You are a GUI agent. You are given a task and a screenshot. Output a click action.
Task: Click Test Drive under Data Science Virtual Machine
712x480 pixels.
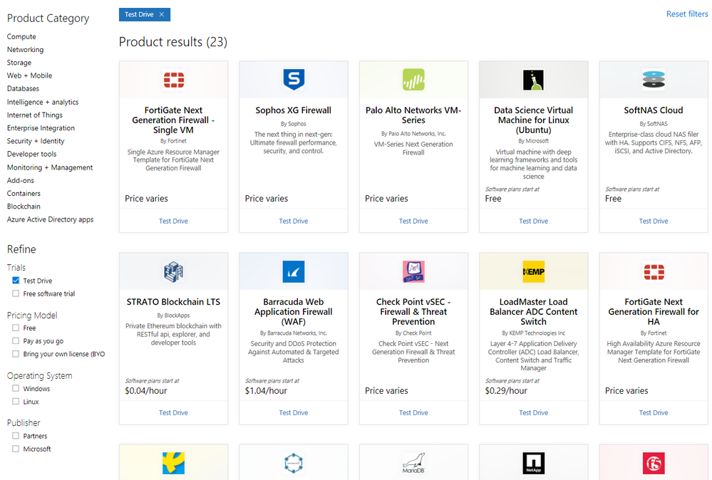[x=534, y=221]
